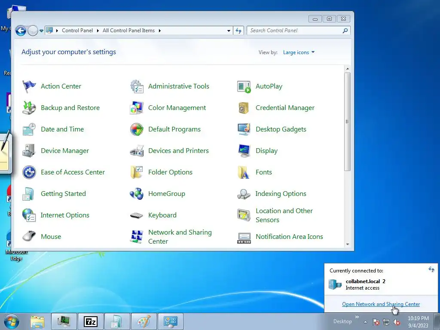Viewport: 440px width, 330px height.
Task: Open Windows Explorer from the taskbar
Action: [38, 321]
